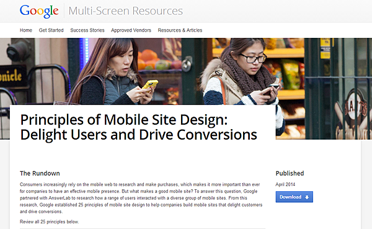Screen dimensions: 372x229
Task: Click the 'Published' heading
Action: click(290, 173)
